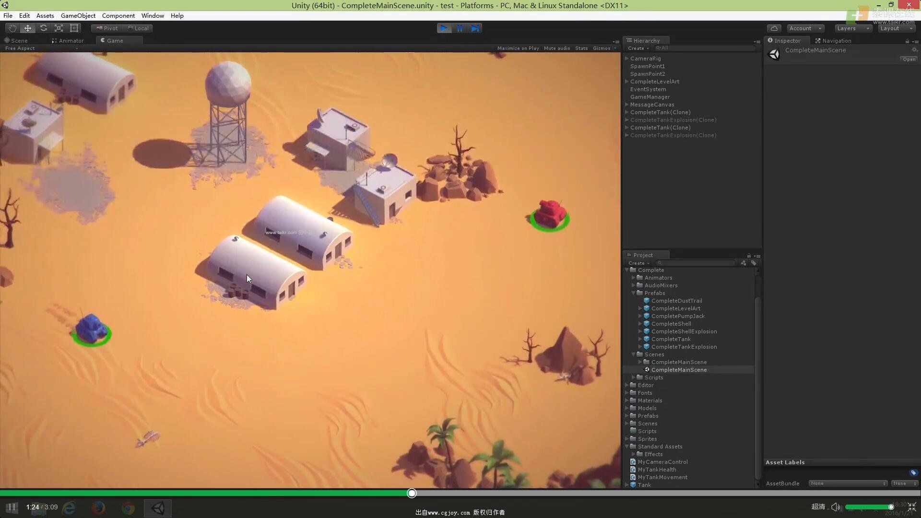
Task: Click Asset Labels tag icon
Action: point(913,473)
